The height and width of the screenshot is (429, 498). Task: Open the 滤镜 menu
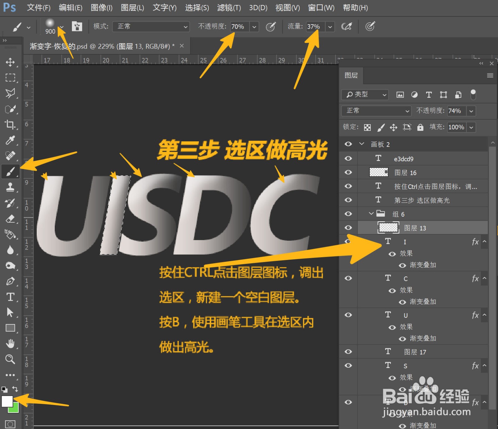coord(228,7)
